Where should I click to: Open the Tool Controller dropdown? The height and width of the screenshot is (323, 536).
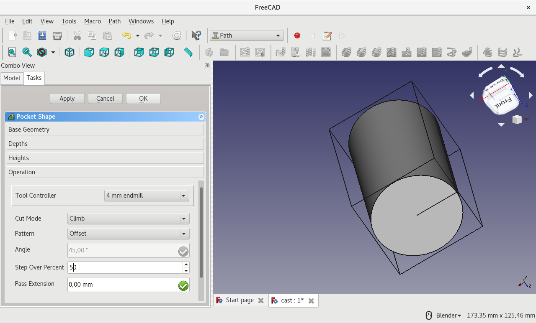coord(147,196)
